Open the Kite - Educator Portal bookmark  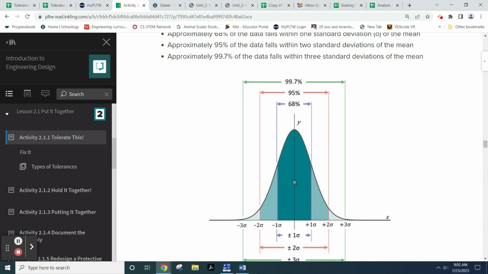(247, 27)
